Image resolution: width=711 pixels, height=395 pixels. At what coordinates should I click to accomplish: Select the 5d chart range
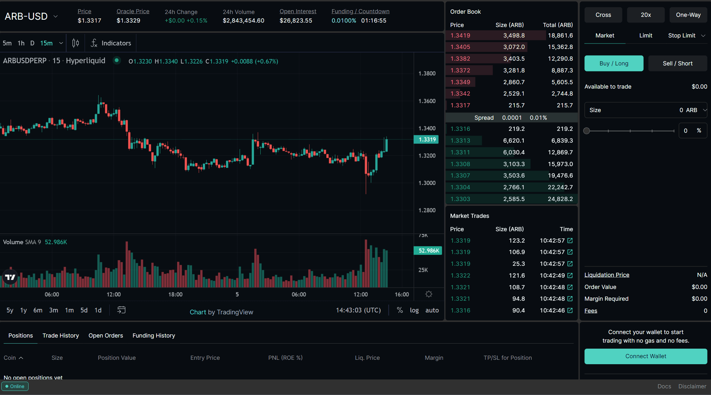point(84,310)
